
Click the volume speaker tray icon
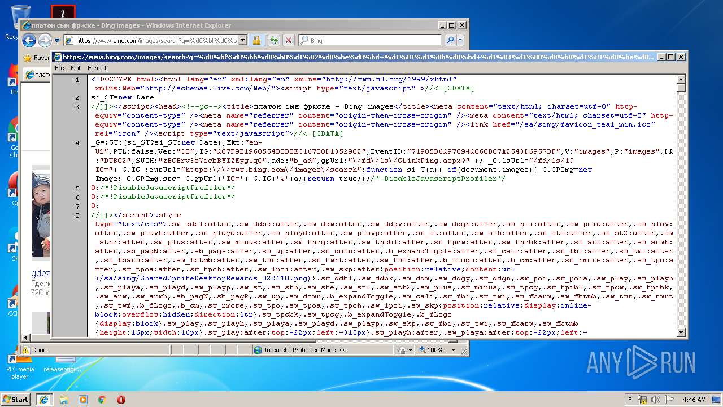click(x=656, y=399)
